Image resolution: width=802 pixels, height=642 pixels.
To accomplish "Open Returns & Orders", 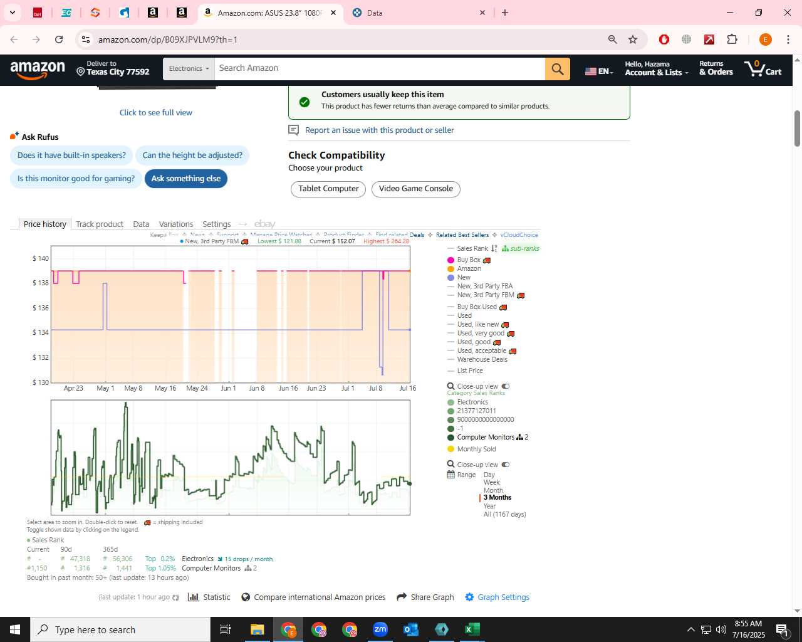I will click(x=716, y=68).
